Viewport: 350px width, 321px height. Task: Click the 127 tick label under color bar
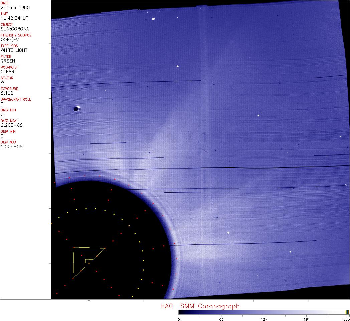264,319
